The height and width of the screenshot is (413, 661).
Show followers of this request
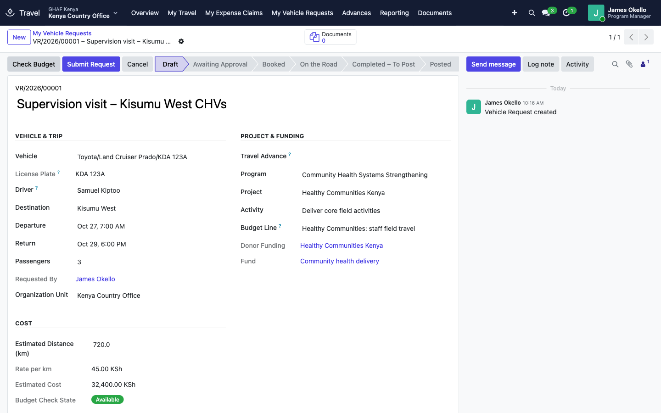(x=644, y=64)
